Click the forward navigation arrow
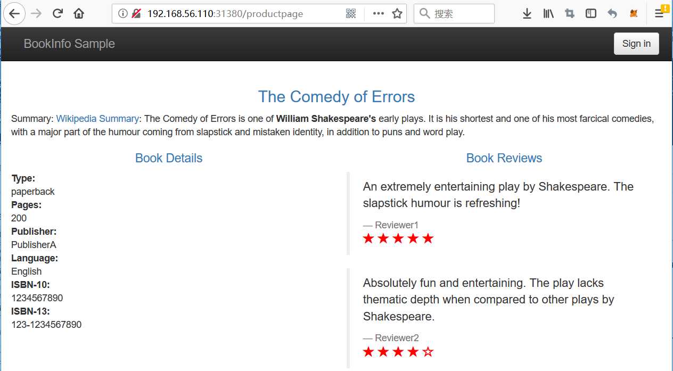The height and width of the screenshot is (371, 673). coord(36,13)
